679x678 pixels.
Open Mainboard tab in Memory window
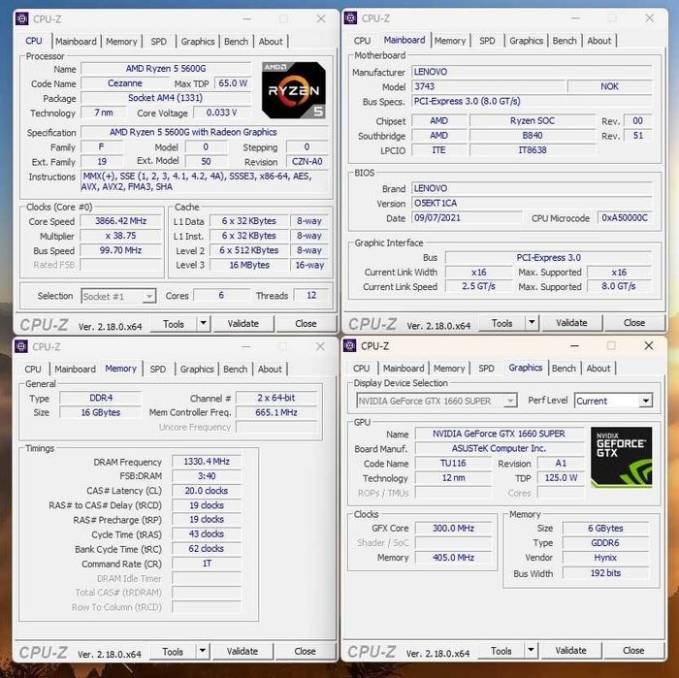[76, 370]
